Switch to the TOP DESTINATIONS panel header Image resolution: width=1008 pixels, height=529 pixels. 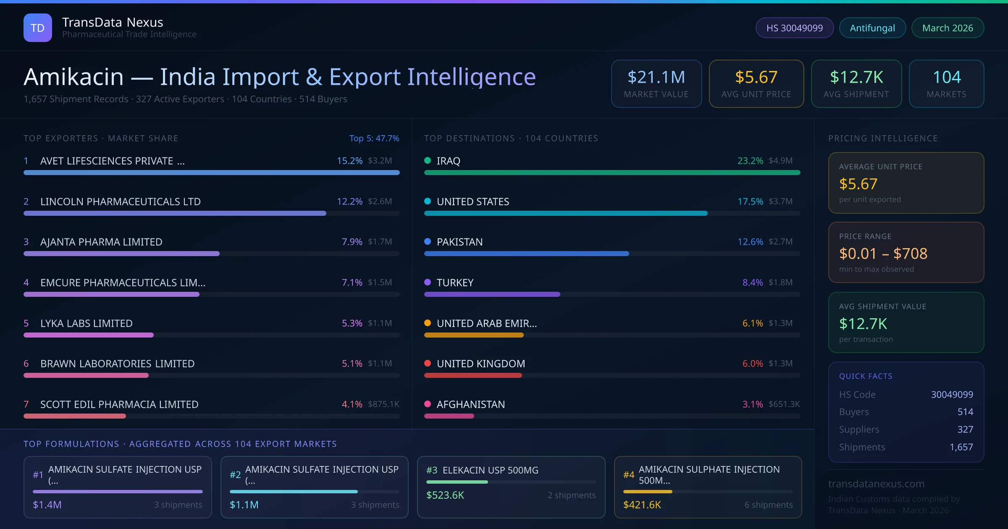pos(511,138)
